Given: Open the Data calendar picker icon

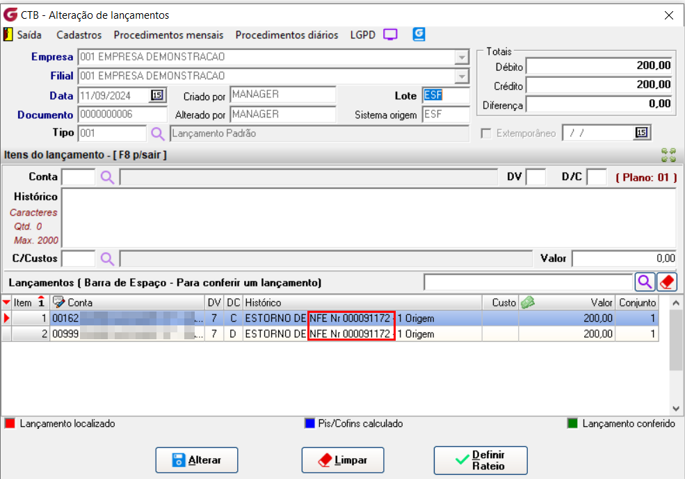Looking at the screenshot, I should (157, 95).
